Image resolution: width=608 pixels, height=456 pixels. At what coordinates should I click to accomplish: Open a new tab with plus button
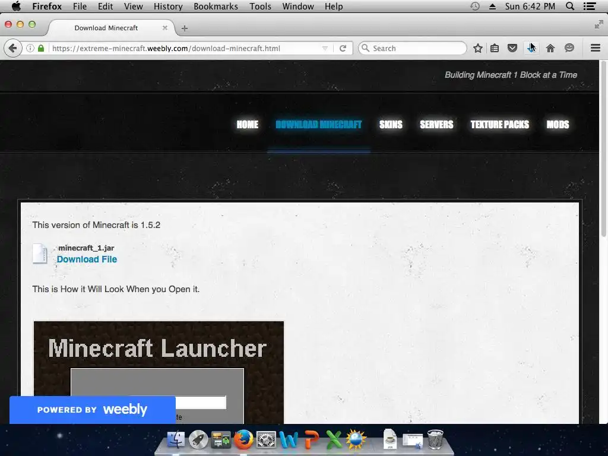point(185,28)
